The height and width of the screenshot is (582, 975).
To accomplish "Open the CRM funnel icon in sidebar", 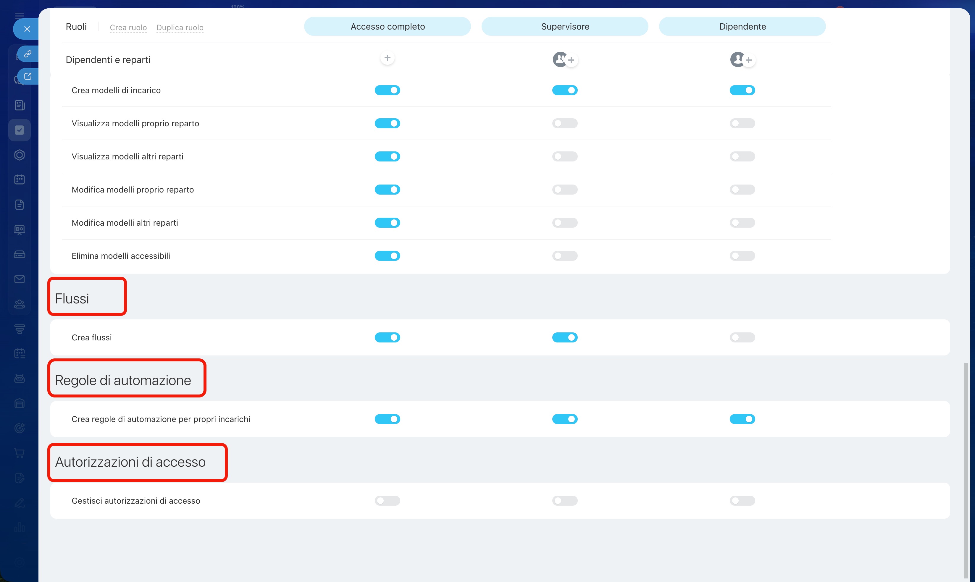I will point(20,329).
